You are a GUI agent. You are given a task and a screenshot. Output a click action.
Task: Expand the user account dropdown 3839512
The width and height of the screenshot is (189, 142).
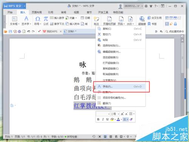(142, 6)
